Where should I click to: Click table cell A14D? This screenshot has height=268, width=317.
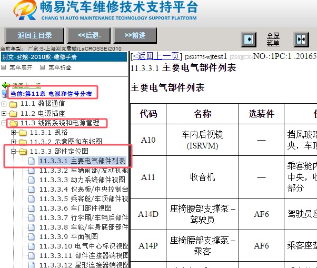tap(148, 214)
